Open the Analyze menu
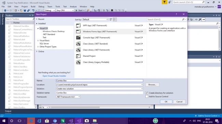Screen dimensions: 222x124 point(73,6)
